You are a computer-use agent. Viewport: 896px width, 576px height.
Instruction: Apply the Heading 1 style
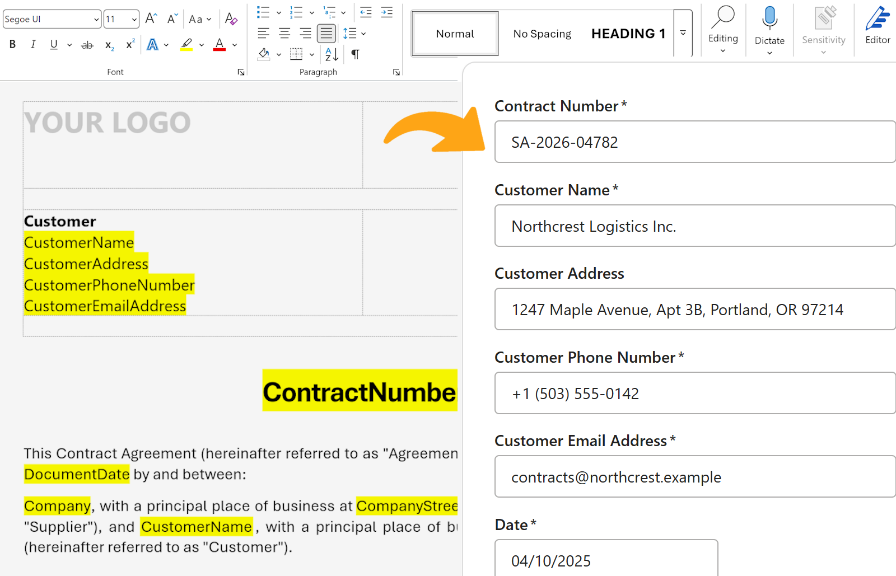[628, 34]
